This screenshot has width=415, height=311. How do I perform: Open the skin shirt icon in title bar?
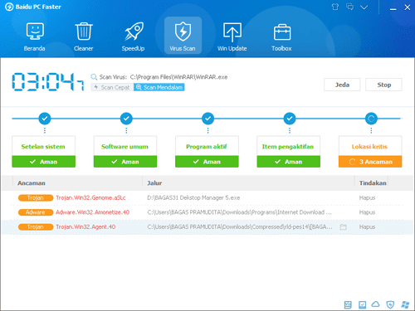pyautogui.click(x=335, y=7)
